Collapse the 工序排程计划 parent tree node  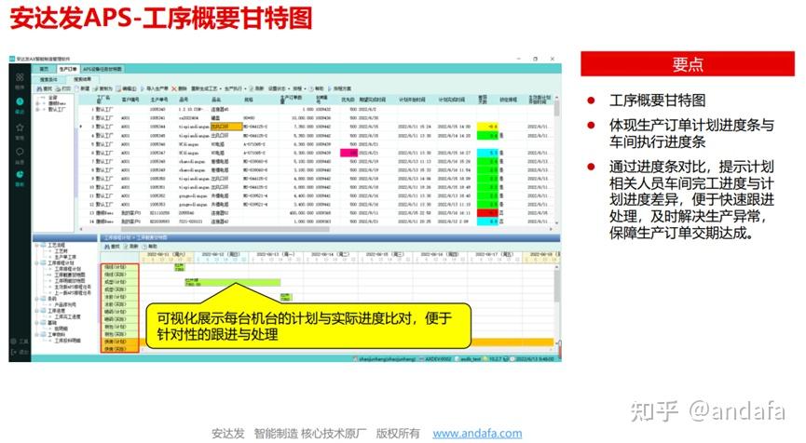point(37,262)
